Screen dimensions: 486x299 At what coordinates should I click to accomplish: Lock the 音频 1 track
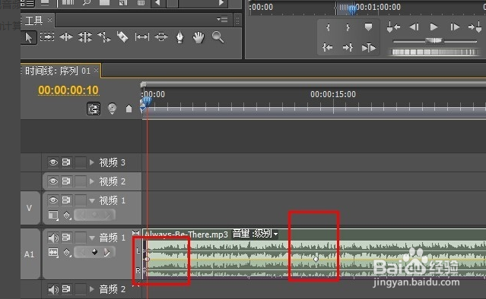(81, 238)
